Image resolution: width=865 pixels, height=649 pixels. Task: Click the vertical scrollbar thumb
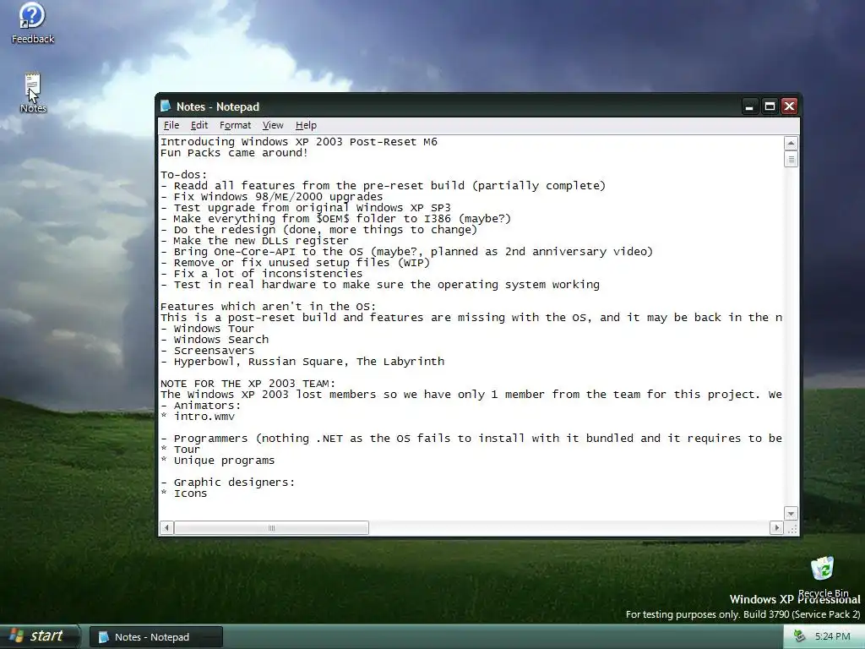point(791,159)
